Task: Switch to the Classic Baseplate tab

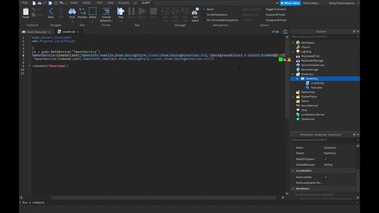Action: (37, 32)
